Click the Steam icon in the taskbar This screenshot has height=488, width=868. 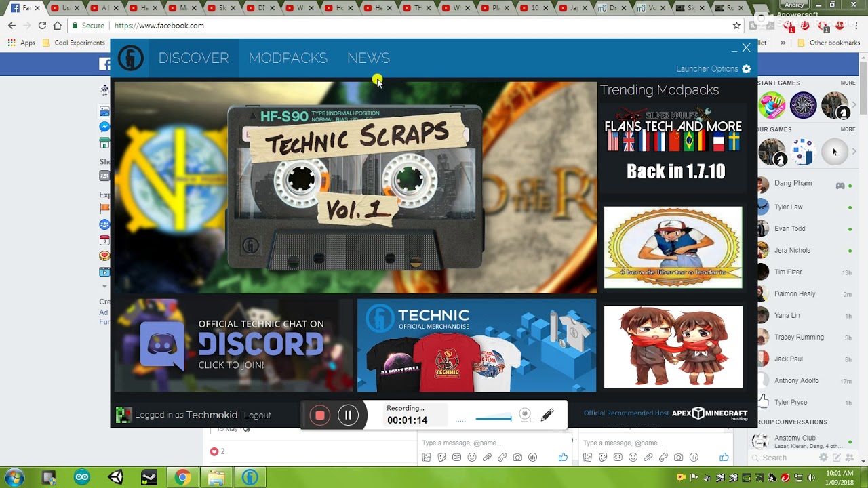tap(149, 477)
